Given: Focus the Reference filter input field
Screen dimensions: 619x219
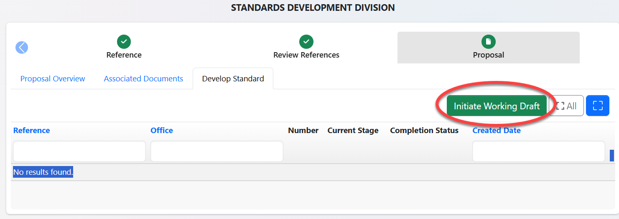Looking at the screenshot, I should pos(79,151).
